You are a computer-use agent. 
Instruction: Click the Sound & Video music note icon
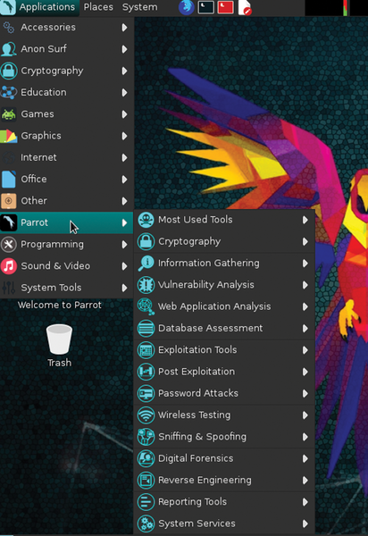click(x=9, y=266)
